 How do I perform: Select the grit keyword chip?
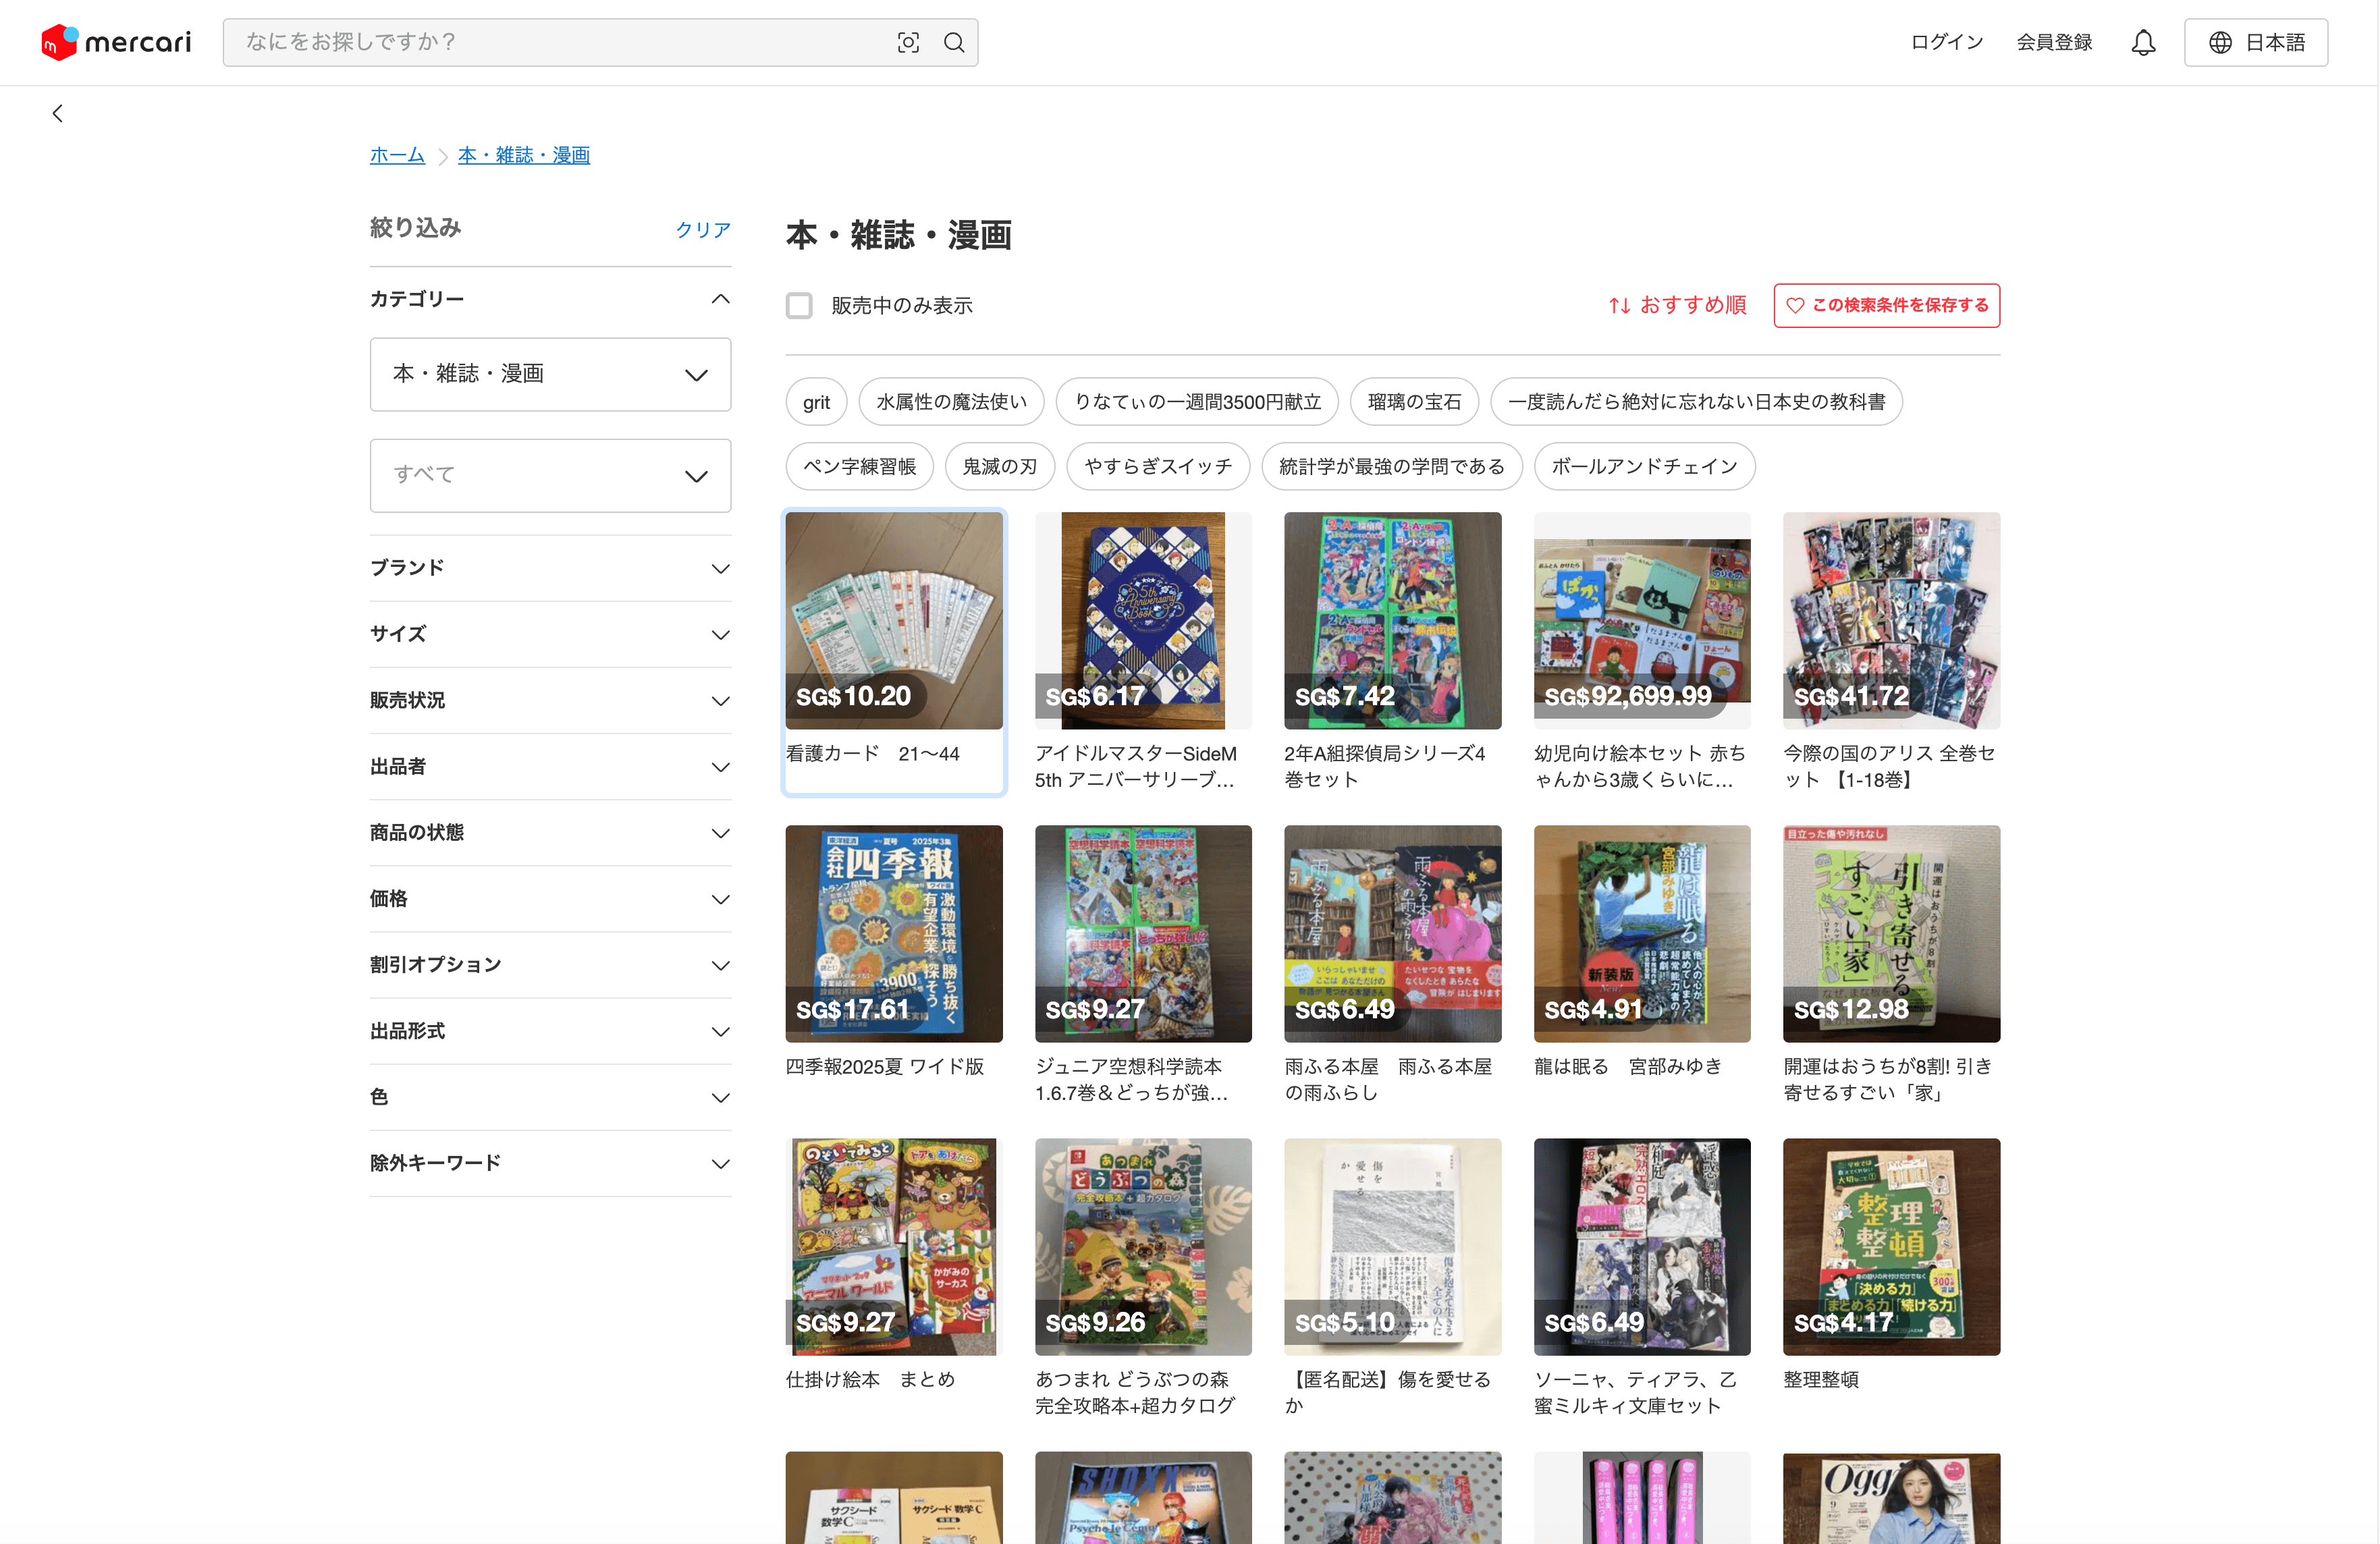click(x=816, y=401)
